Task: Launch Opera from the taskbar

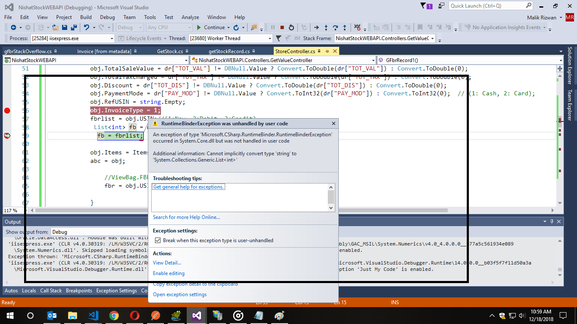Action: click(x=135, y=316)
